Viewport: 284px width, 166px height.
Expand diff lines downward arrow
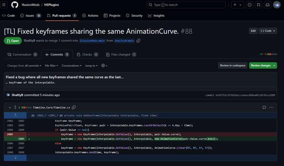pyautogui.click(x=15, y=158)
